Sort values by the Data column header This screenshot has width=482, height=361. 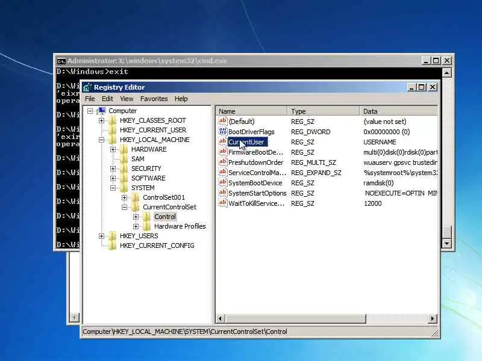coord(398,111)
